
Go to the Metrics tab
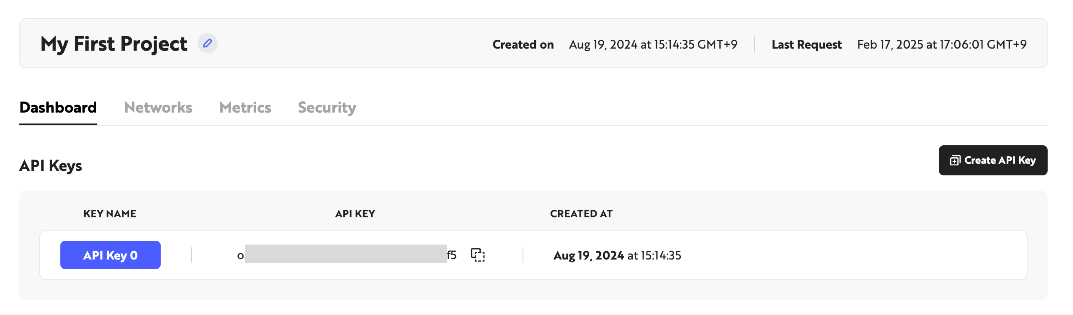click(245, 108)
